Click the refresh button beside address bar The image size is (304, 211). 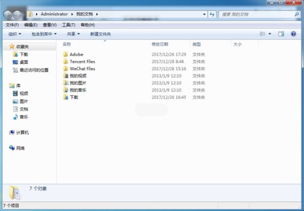click(x=212, y=14)
